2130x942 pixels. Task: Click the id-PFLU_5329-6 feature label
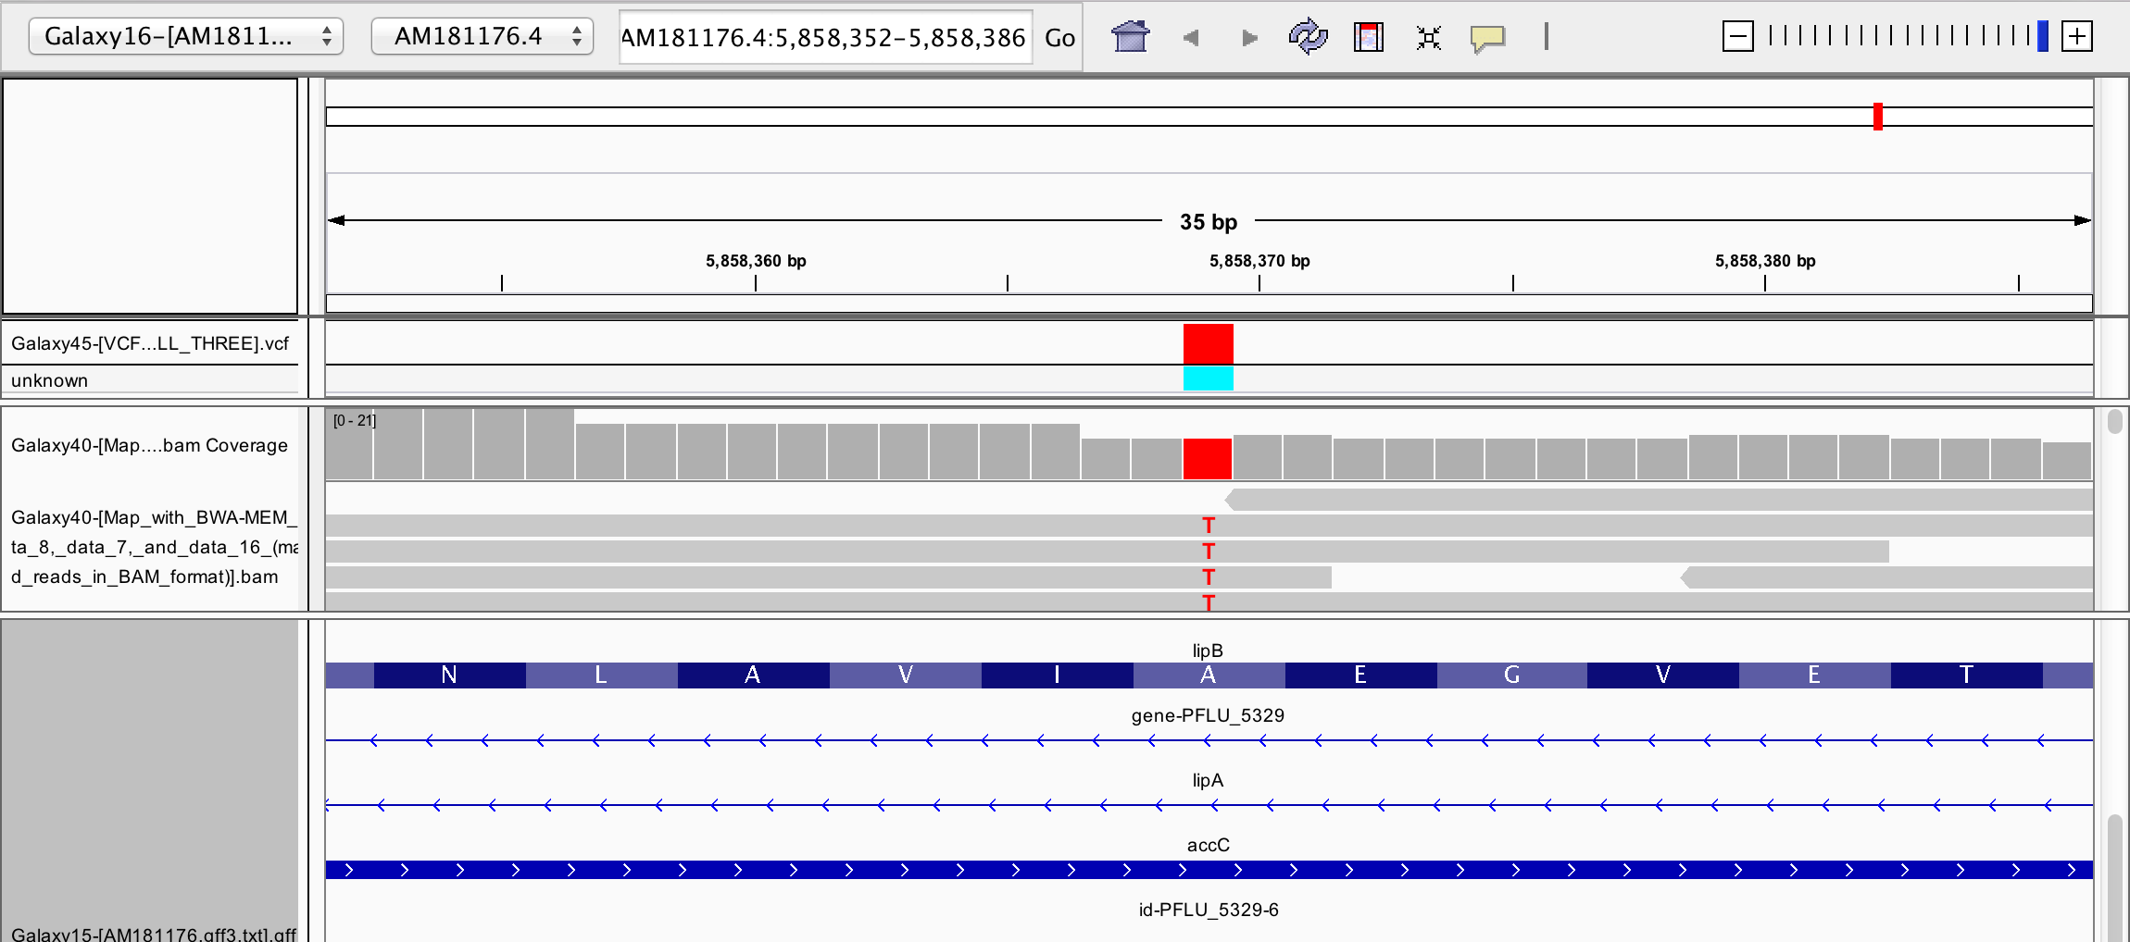(x=1209, y=910)
